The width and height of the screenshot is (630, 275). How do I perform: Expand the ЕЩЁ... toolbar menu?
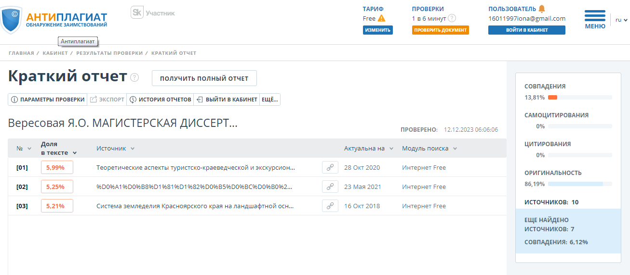[269, 100]
